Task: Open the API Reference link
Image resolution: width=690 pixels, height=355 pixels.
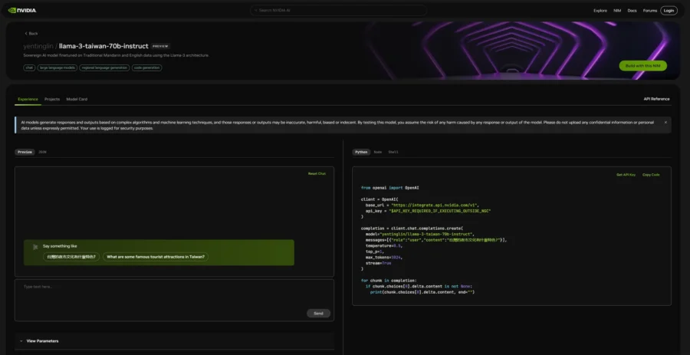Action: coord(656,100)
